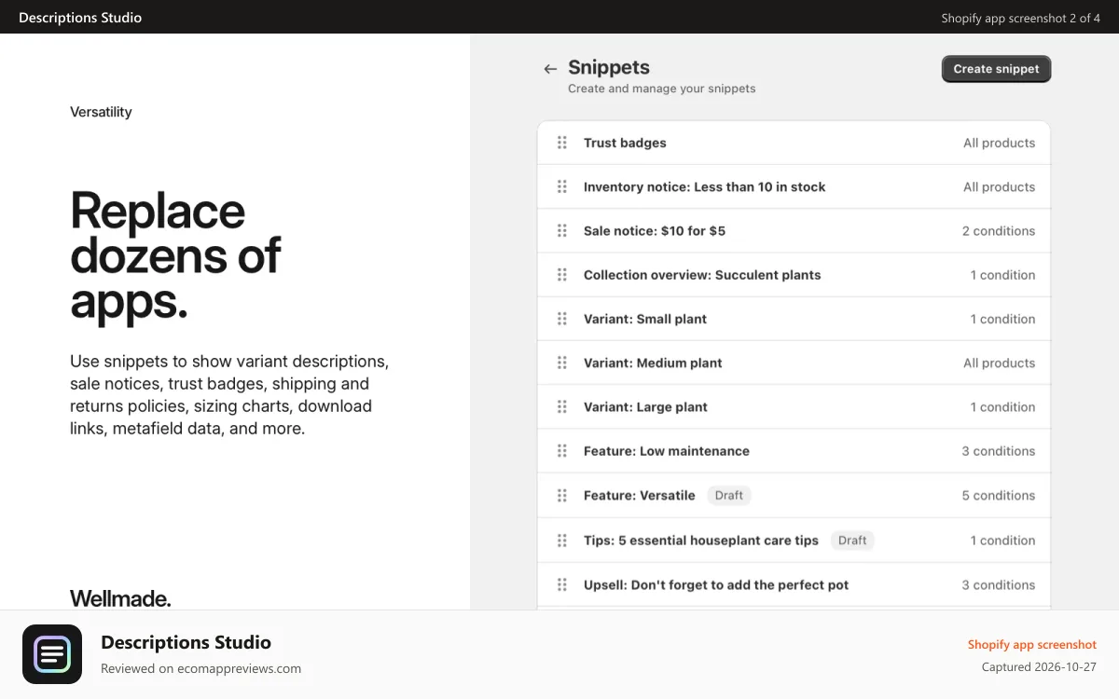Click Draft badge on Tips row
The width and height of the screenshot is (1119, 699).
[x=852, y=541]
